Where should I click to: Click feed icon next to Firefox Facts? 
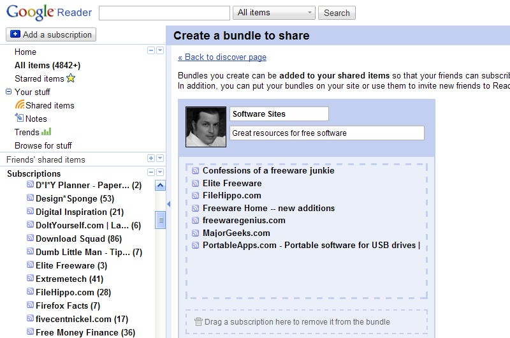click(30, 305)
